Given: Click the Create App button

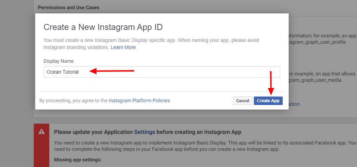Looking at the screenshot, I should [268, 101].
